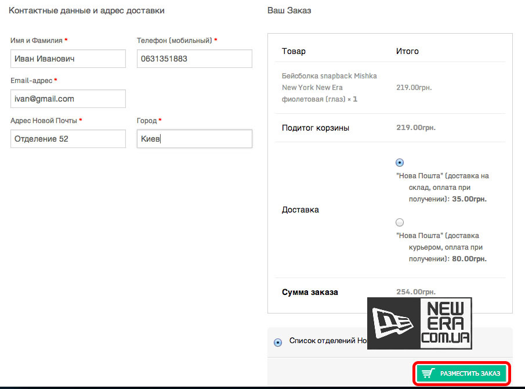Click the Контактные данные и адрес доставки heading

coord(86,10)
